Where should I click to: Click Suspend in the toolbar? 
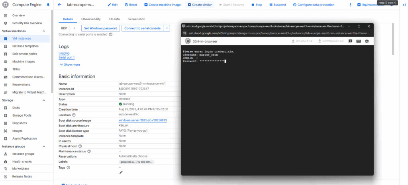coord(278,5)
